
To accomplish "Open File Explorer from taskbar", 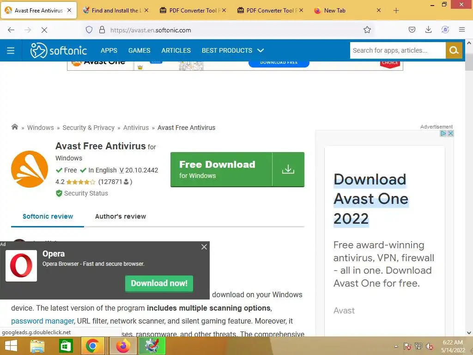I will tap(37, 346).
